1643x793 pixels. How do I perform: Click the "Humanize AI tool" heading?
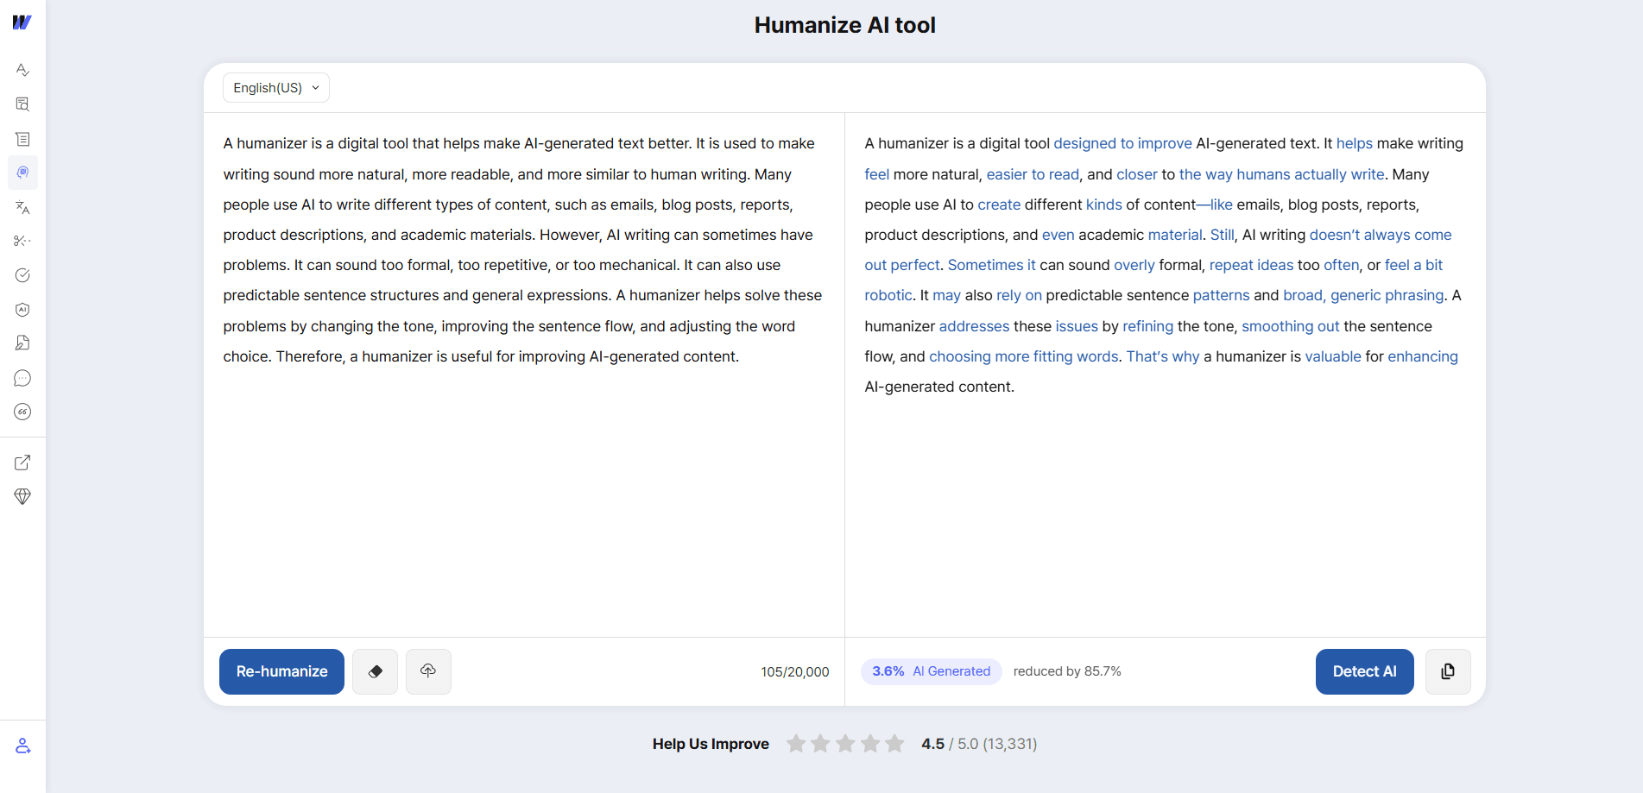844,25
